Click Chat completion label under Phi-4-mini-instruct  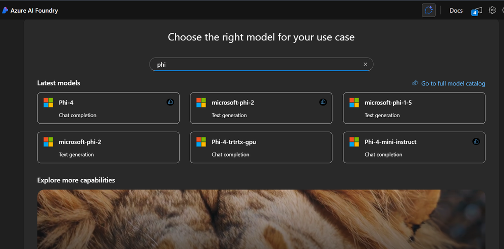(x=383, y=155)
